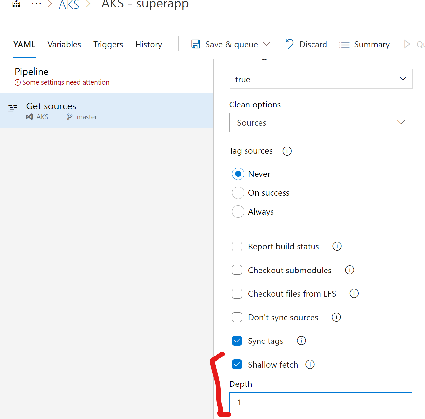Expand the Save & queue dropdown chevron
This screenshot has width=425, height=419.
coord(267,44)
